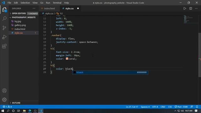
Task: Open the Run menu
Action: (48, 3)
